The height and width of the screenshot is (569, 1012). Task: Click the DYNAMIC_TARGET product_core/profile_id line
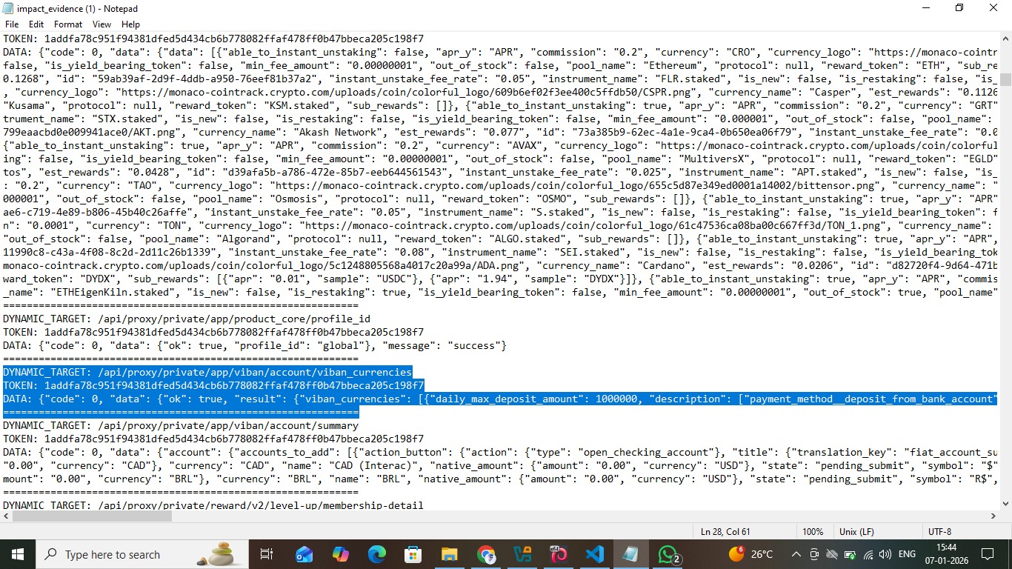(x=187, y=319)
